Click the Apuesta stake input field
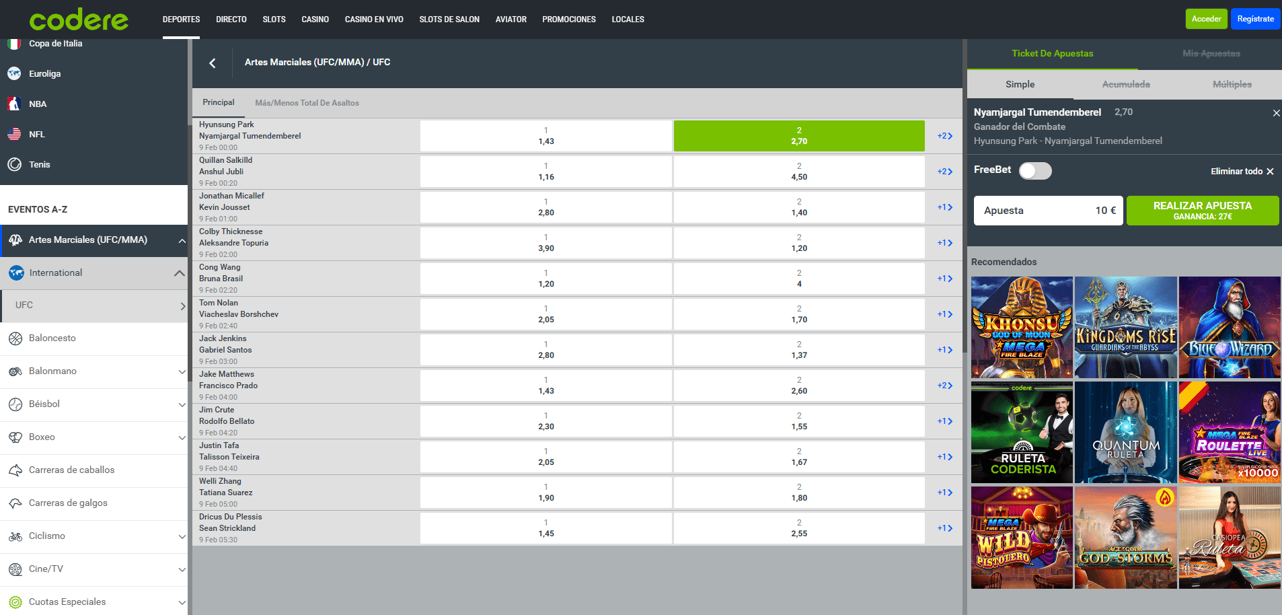This screenshot has height=615, width=1282. (1048, 211)
